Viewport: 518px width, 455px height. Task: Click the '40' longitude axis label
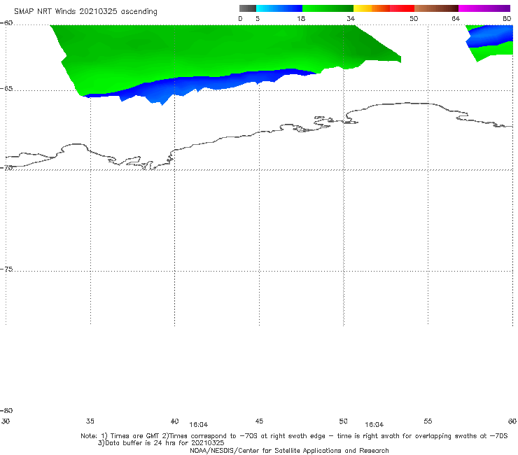tap(175, 421)
